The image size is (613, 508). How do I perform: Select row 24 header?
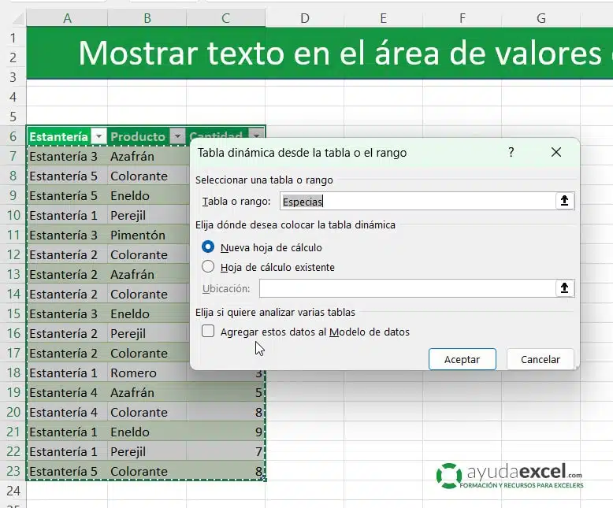13,491
